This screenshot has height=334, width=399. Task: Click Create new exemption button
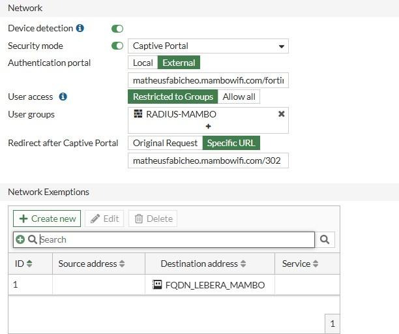[47, 219]
